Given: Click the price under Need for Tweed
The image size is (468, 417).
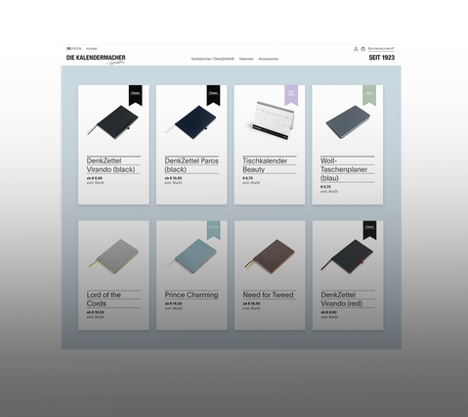Looking at the screenshot, I should pos(251,303).
